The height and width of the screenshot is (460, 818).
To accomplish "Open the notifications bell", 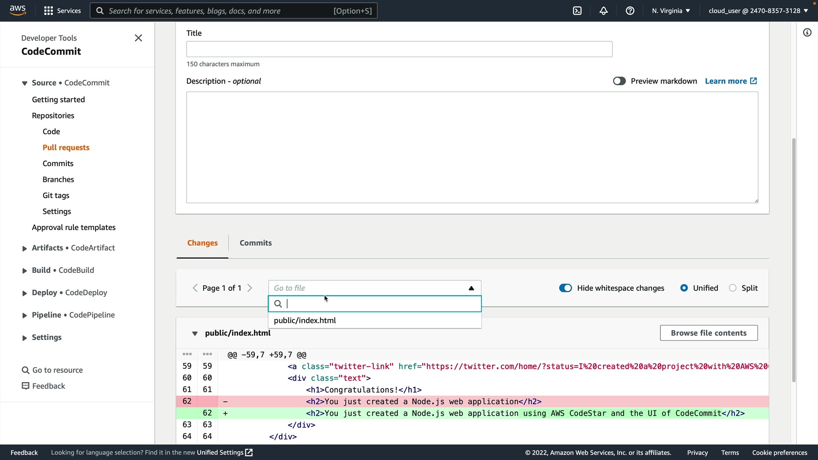I will tap(604, 11).
